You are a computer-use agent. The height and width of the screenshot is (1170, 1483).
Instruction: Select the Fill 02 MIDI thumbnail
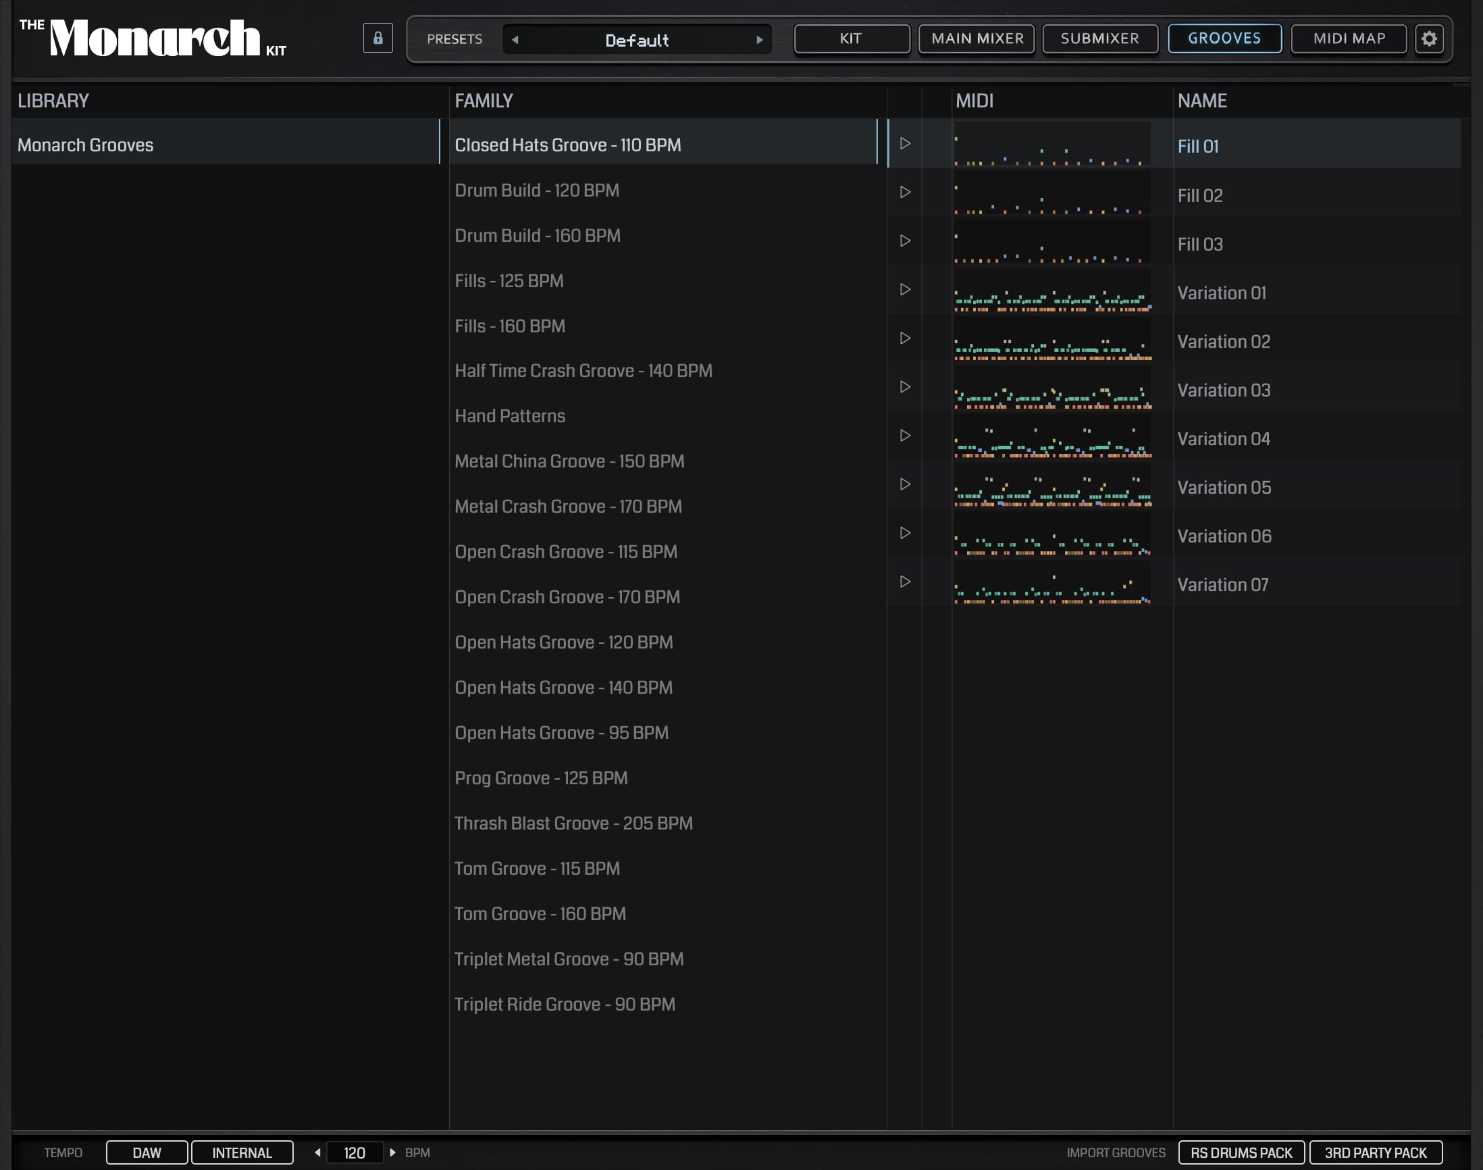[x=1051, y=193]
